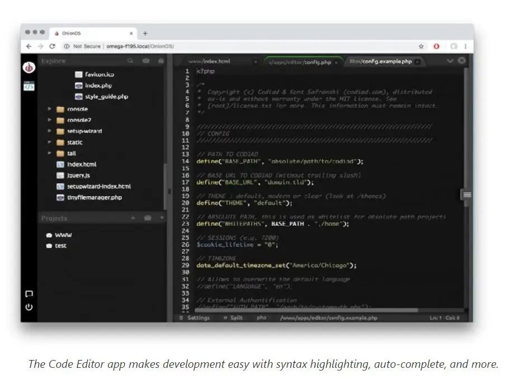
Task: Open the editor tab list dropdown chevron
Action: (x=450, y=61)
